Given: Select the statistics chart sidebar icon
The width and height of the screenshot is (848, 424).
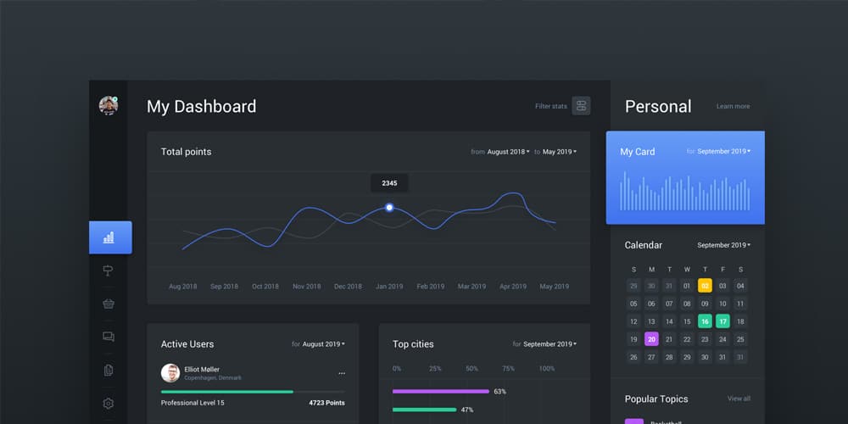Looking at the screenshot, I should pyautogui.click(x=110, y=237).
